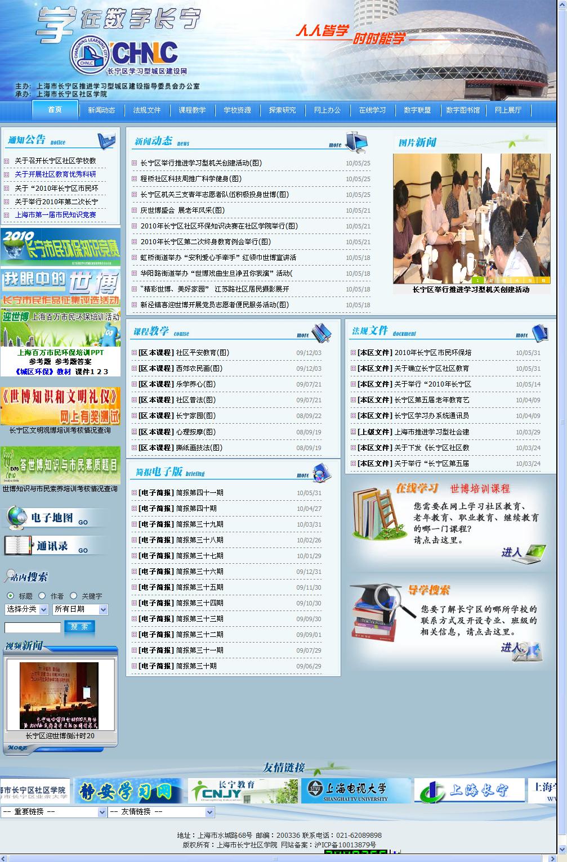
Task: Open the 上海电视大学 link banner
Action: (x=356, y=791)
